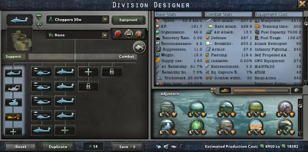308x152 pixels.
Task: Toggle the neutral equal priority icon
Action: click(129, 34)
